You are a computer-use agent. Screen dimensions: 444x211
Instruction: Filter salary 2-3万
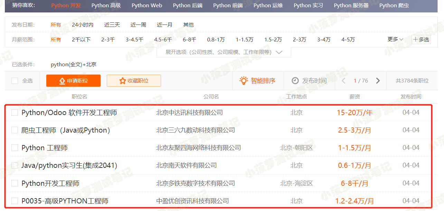(x=300, y=40)
